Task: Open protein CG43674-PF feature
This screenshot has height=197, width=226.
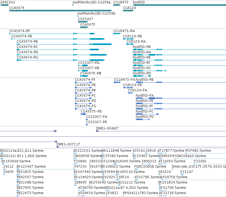Action: [x=83, y=82]
